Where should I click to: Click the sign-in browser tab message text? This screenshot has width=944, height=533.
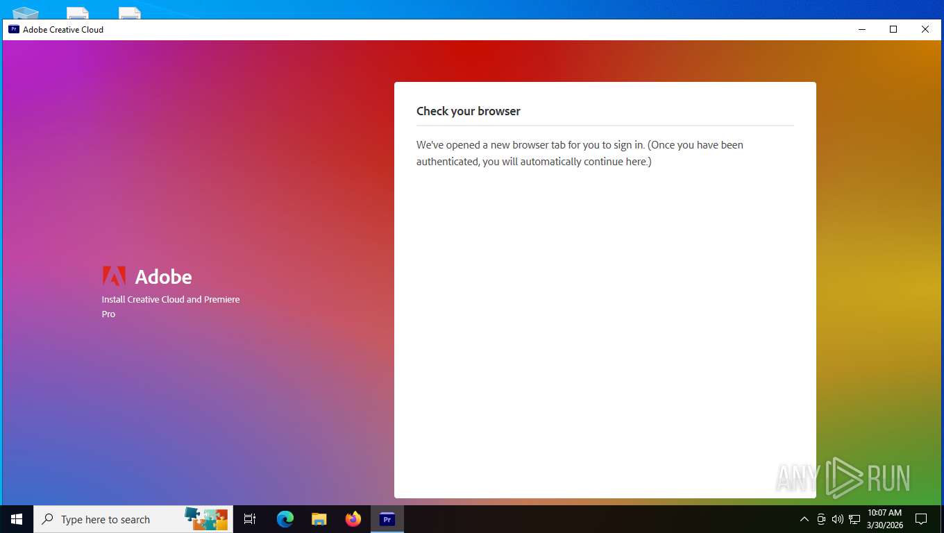point(580,153)
